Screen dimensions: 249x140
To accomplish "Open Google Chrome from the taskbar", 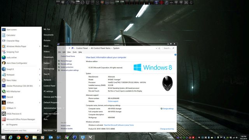I will (x=19, y=137).
